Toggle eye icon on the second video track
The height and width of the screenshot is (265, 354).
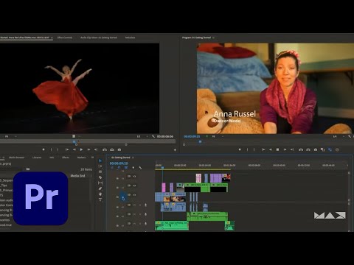pos(134,185)
